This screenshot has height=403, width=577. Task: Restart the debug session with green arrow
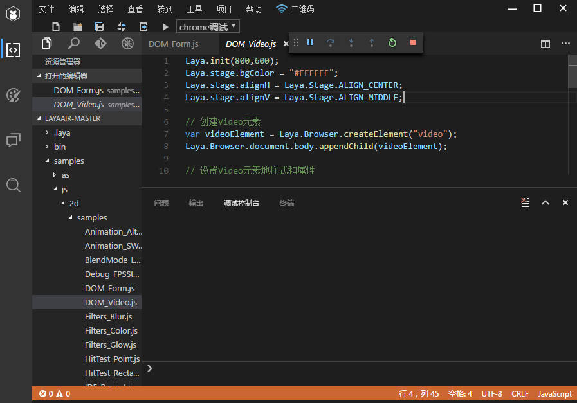392,42
